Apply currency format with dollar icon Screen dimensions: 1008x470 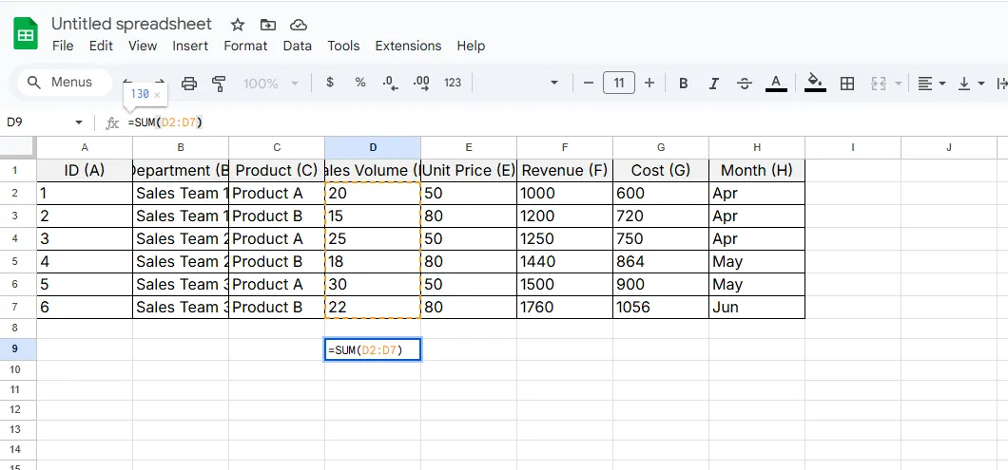pos(330,83)
